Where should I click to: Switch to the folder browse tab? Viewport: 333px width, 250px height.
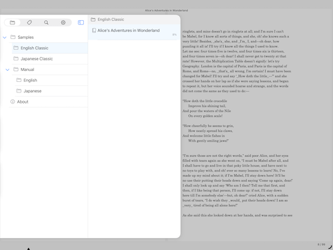pyautogui.click(x=12, y=22)
